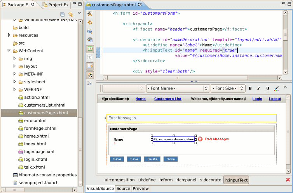The image size is (293, 193).
Task: Click the Refresh icon in visual editor toolbar
Action: 90,22
